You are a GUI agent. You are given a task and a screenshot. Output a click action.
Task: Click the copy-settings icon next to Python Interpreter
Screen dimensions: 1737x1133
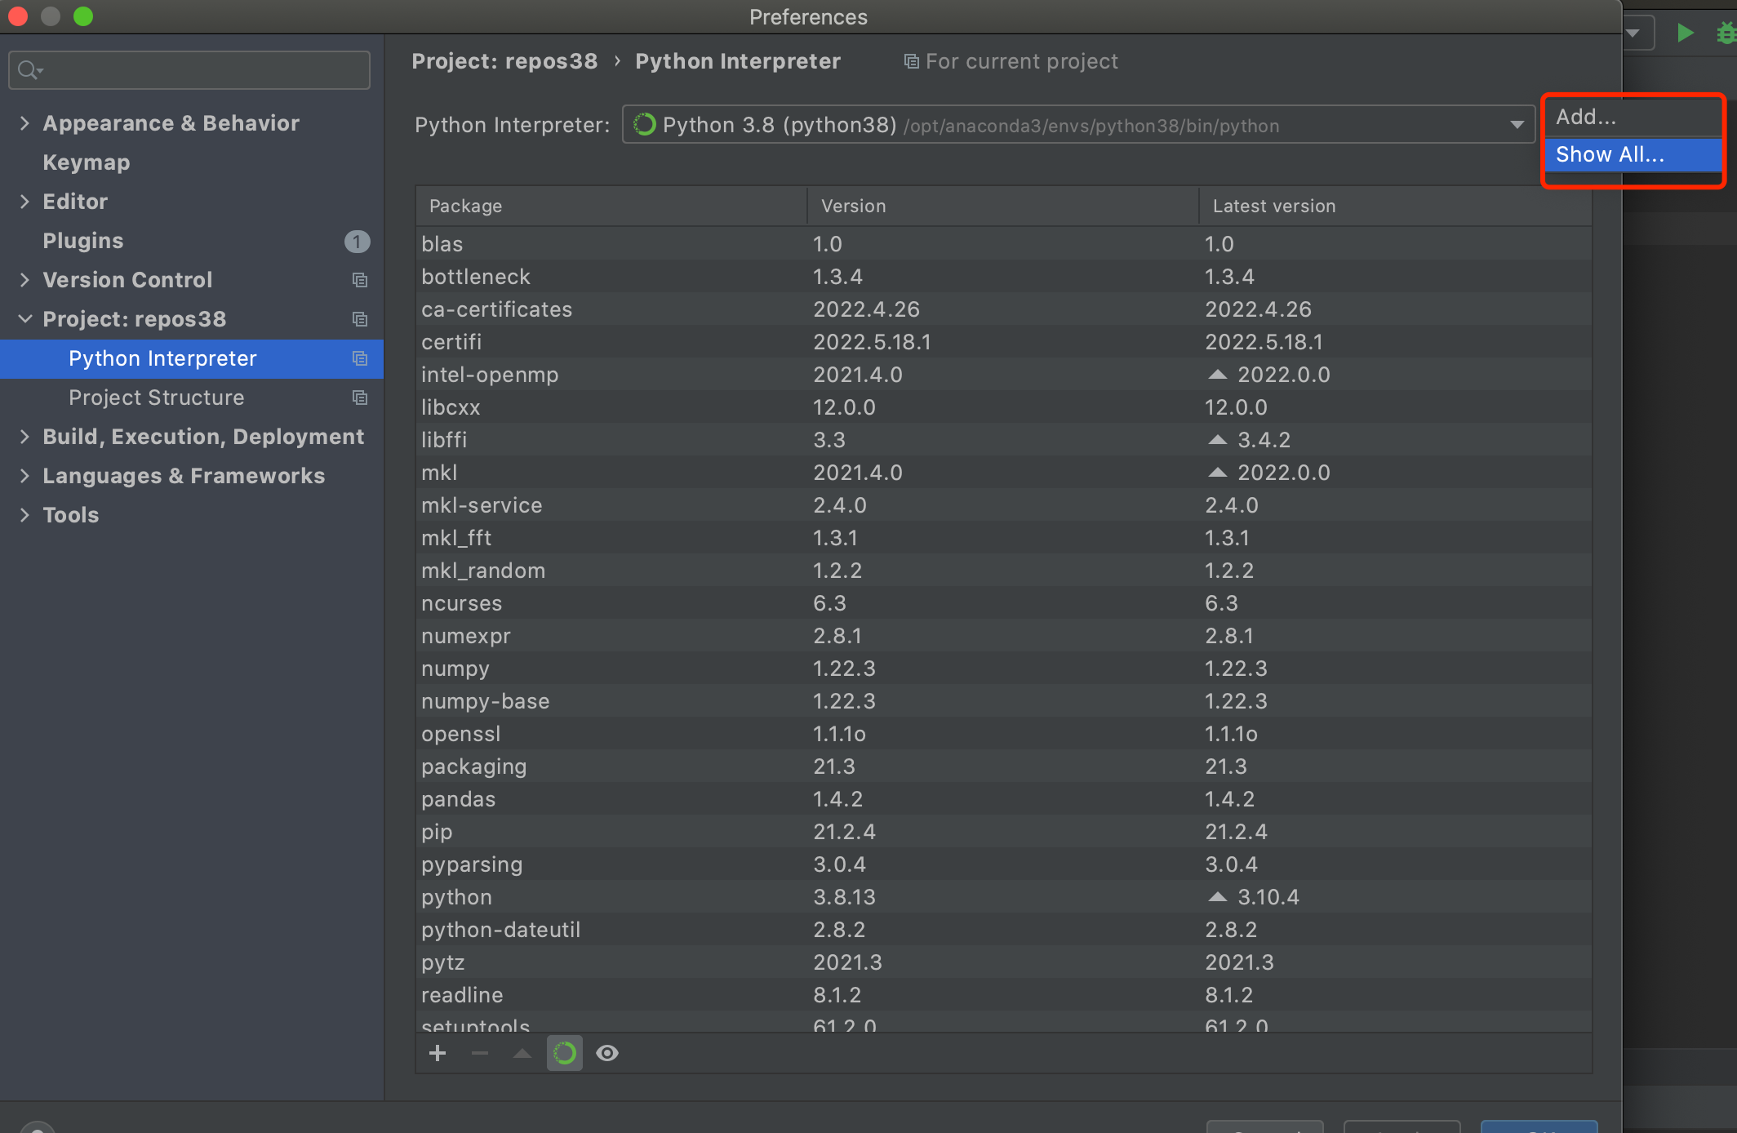[360, 358]
